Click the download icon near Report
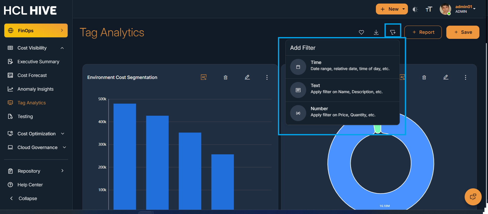 tap(376, 32)
